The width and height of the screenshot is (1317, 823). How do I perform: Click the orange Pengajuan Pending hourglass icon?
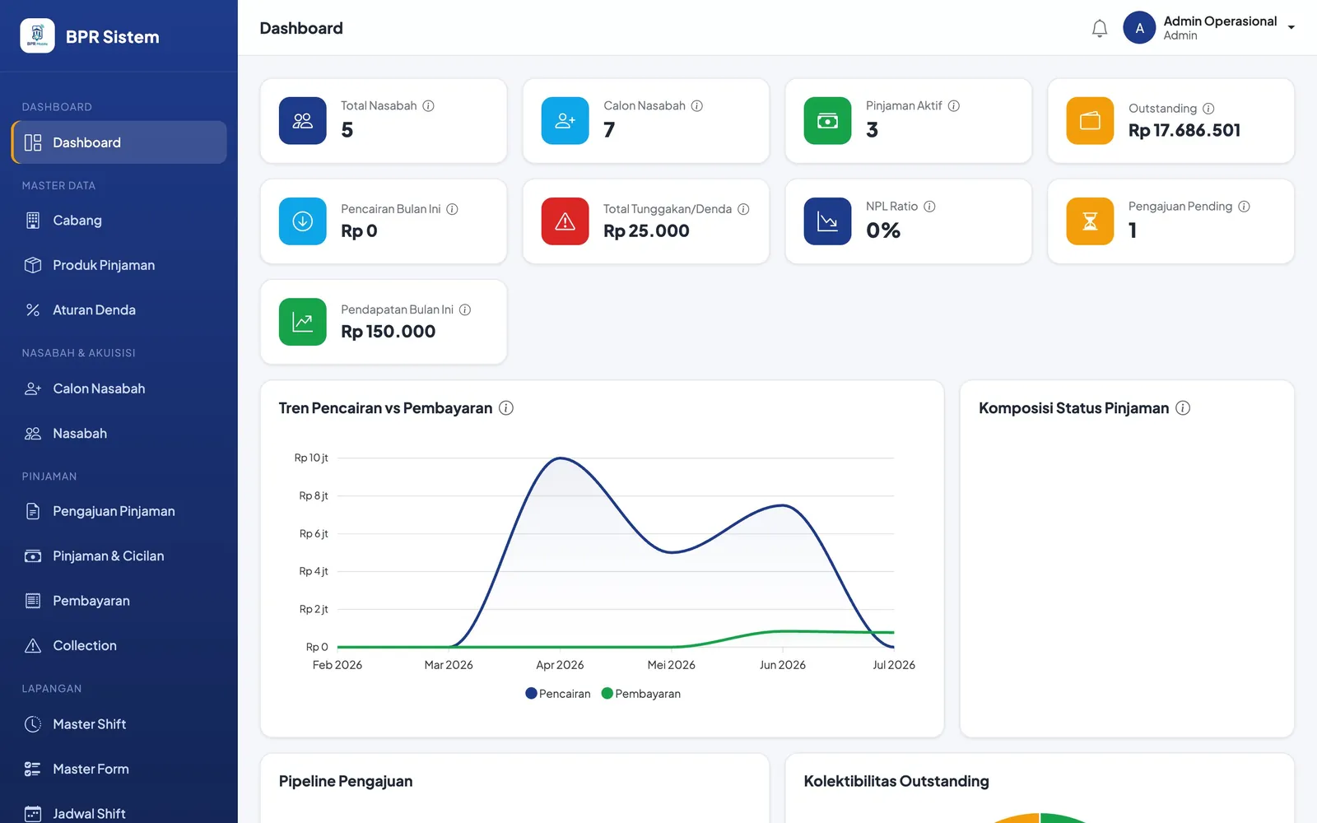[x=1090, y=221]
